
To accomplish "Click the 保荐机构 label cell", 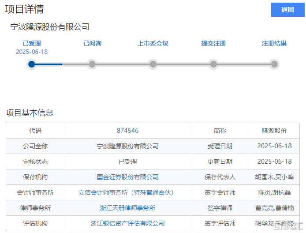I will pos(35,177).
